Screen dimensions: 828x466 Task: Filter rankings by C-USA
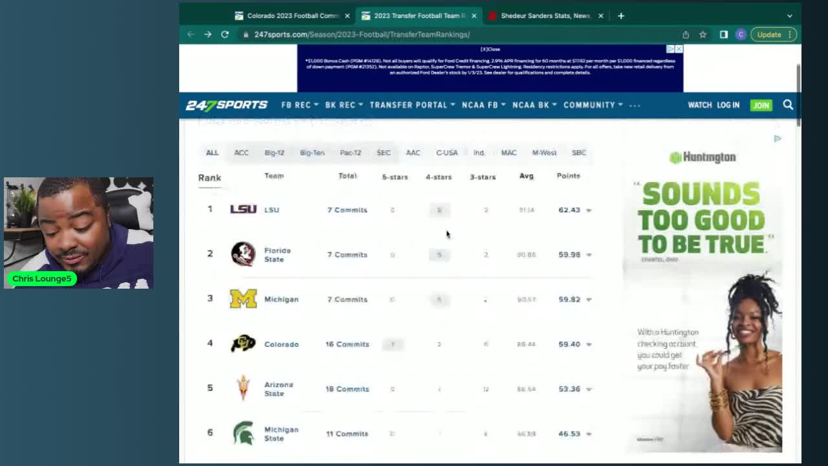[x=447, y=153]
